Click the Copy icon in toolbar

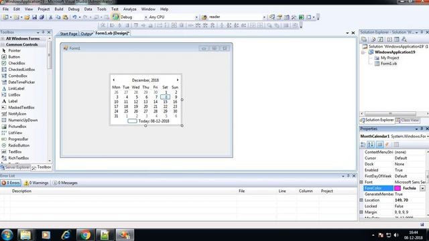(x=58, y=17)
